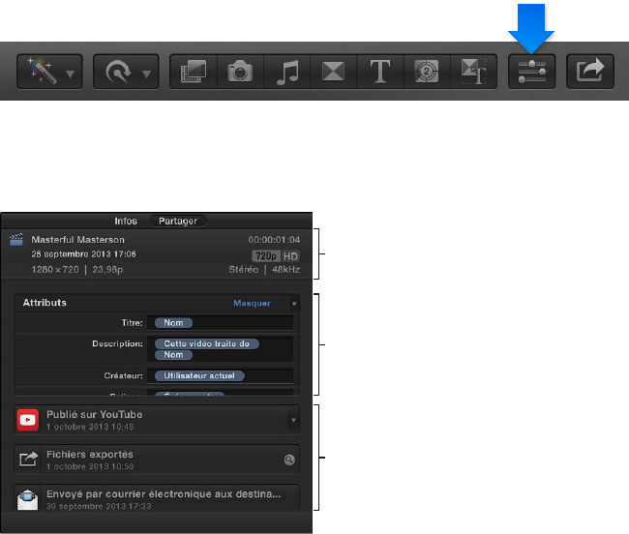Click the 48kHz sample rate text
Viewport: 629px width, 534px height.
point(286,269)
